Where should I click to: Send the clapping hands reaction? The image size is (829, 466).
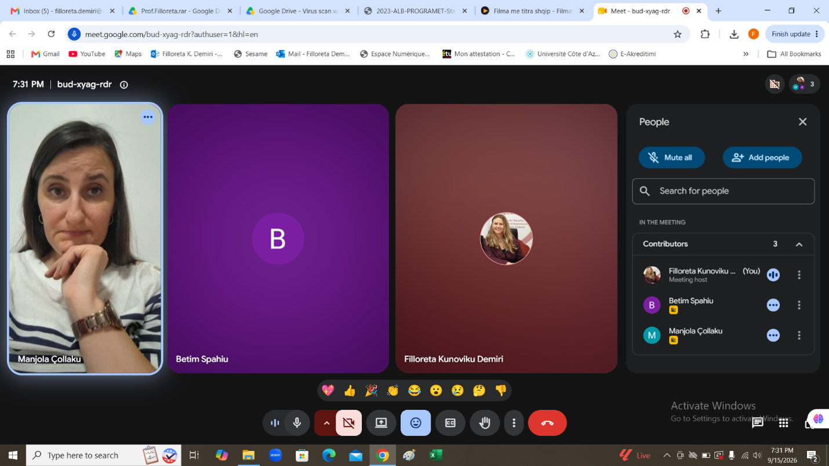pyautogui.click(x=393, y=391)
